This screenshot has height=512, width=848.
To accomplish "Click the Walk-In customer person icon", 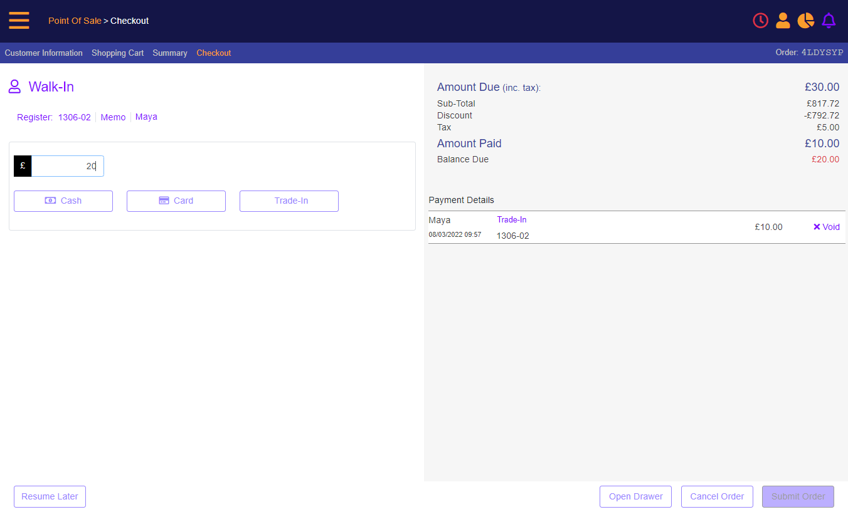I will 14,86.
